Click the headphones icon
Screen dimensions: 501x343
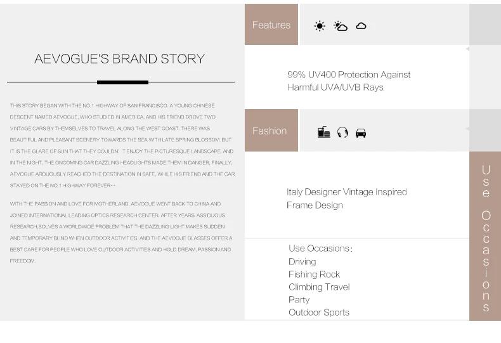pos(342,133)
